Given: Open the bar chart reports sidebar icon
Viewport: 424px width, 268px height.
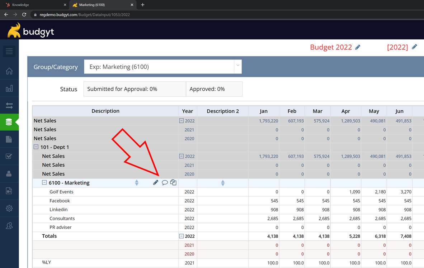Looking at the screenshot, I should [9, 88].
